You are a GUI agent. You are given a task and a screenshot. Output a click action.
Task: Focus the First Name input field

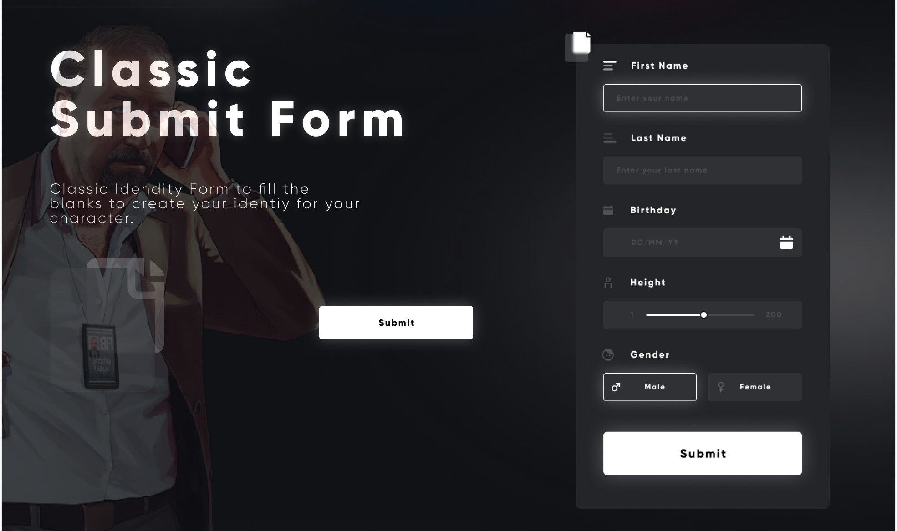pyautogui.click(x=703, y=98)
